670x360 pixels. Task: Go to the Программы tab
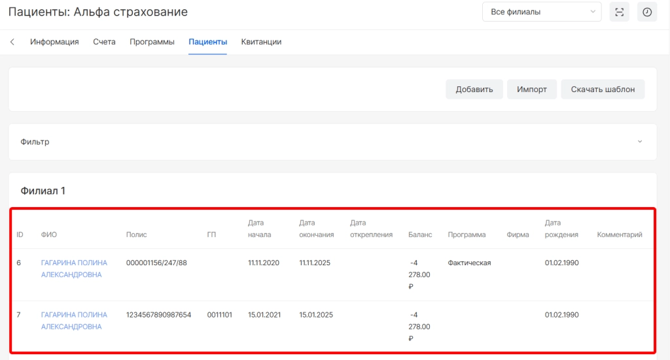(x=152, y=42)
